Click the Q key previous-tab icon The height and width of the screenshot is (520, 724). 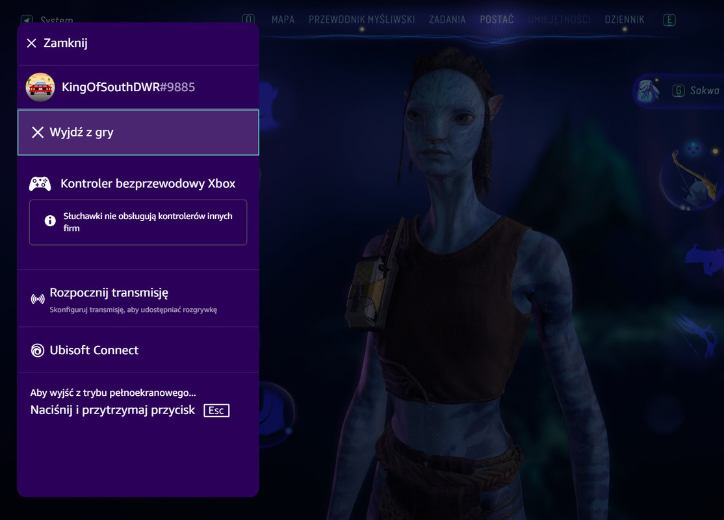pyautogui.click(x=248, y=19)
